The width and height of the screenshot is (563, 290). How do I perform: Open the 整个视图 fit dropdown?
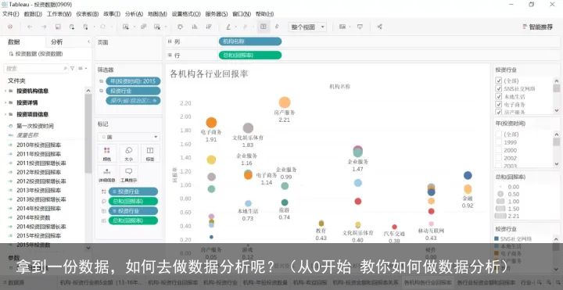click(307, 27)
